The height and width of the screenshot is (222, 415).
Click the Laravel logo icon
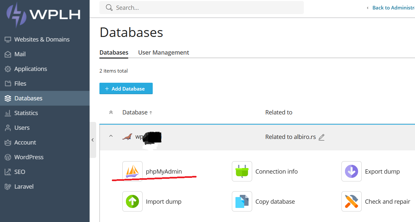(8, 187)
